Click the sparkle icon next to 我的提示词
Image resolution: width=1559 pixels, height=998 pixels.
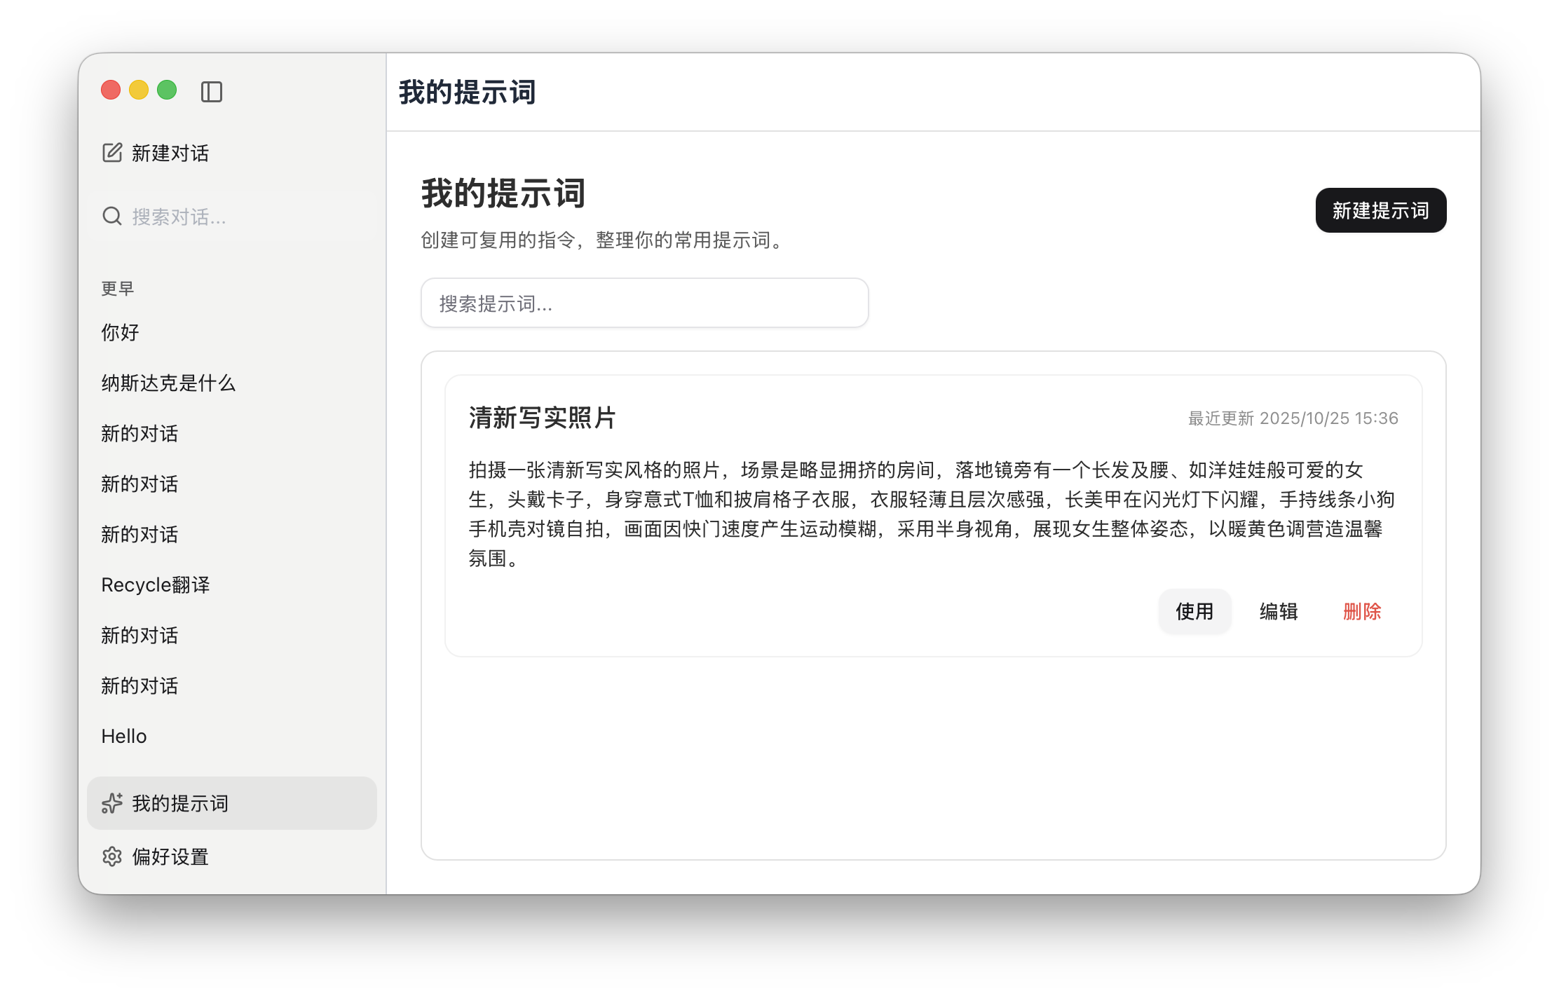[x=112, y=804]
